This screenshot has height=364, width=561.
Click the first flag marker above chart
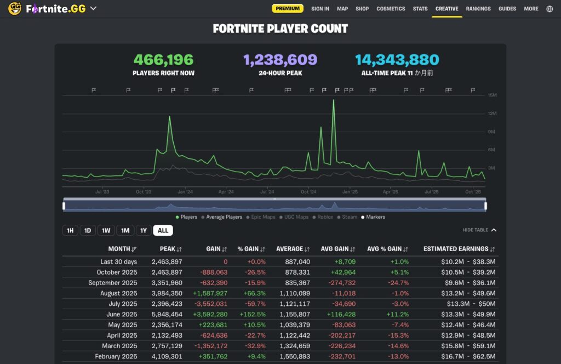coord(94,90)
